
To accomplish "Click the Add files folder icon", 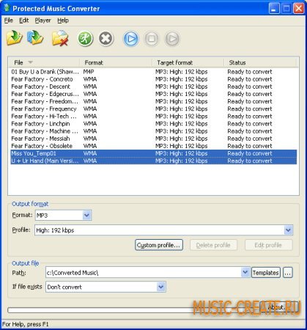I will 14,38.
